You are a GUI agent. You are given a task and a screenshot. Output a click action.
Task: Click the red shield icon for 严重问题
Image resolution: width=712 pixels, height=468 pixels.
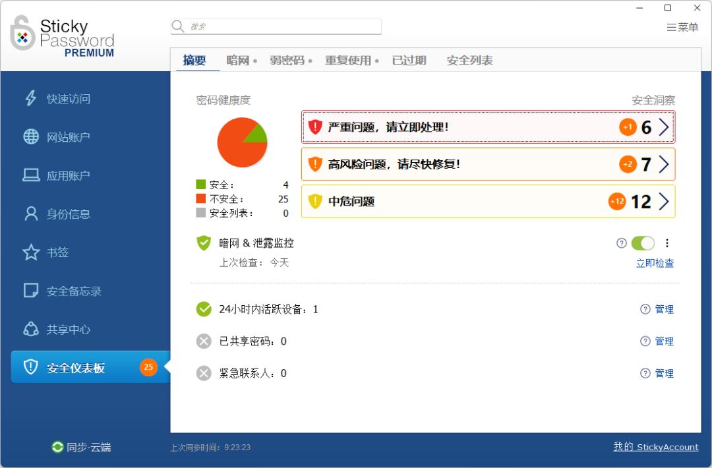coord(315,127)
